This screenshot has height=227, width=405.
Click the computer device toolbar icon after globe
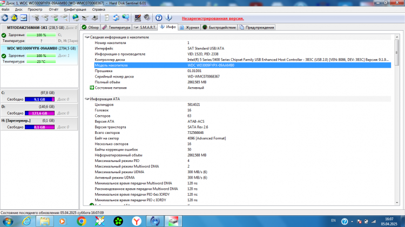[85, 18]
